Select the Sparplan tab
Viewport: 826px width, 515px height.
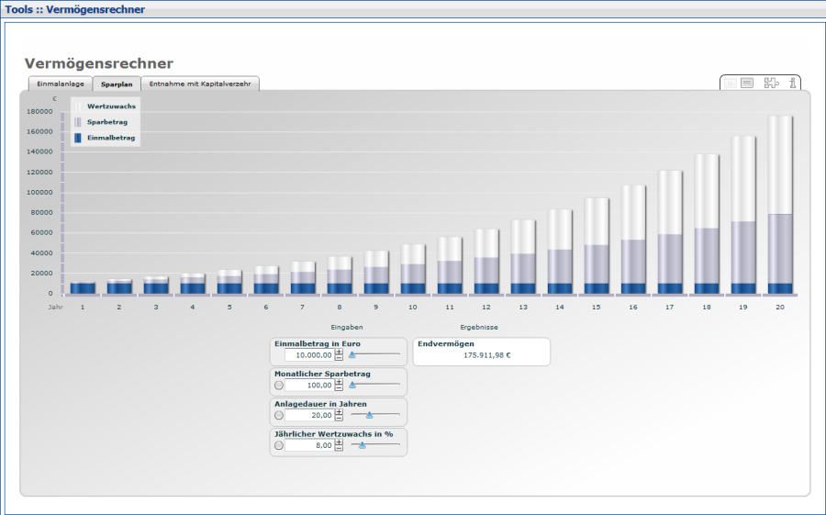(117, 84)
